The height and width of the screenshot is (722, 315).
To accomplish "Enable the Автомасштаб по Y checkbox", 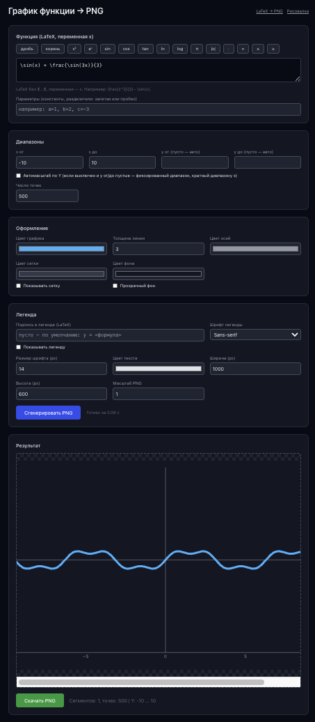I will [18, 176].
